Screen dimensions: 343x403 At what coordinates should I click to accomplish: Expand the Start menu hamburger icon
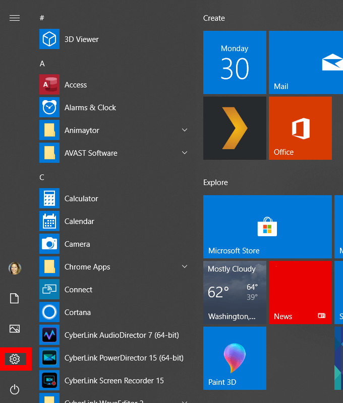coord(15,18)
